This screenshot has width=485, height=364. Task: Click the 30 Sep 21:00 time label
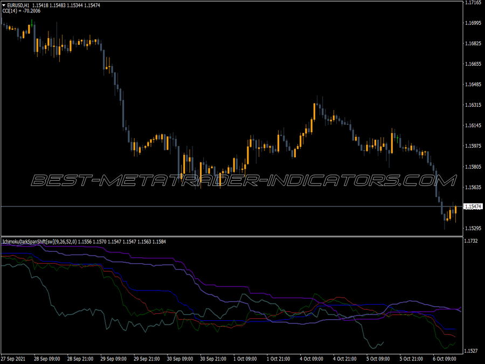click(x=213, y=359)
